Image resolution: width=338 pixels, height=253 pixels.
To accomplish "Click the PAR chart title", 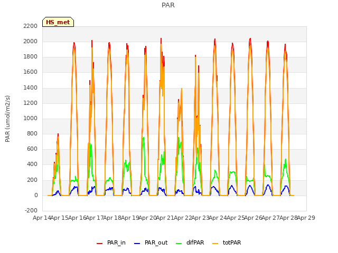I will coord(168,5).
